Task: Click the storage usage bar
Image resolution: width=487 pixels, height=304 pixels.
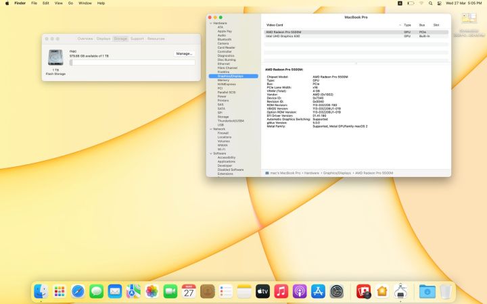Action: pyautogui.click(x=133, y=63)
